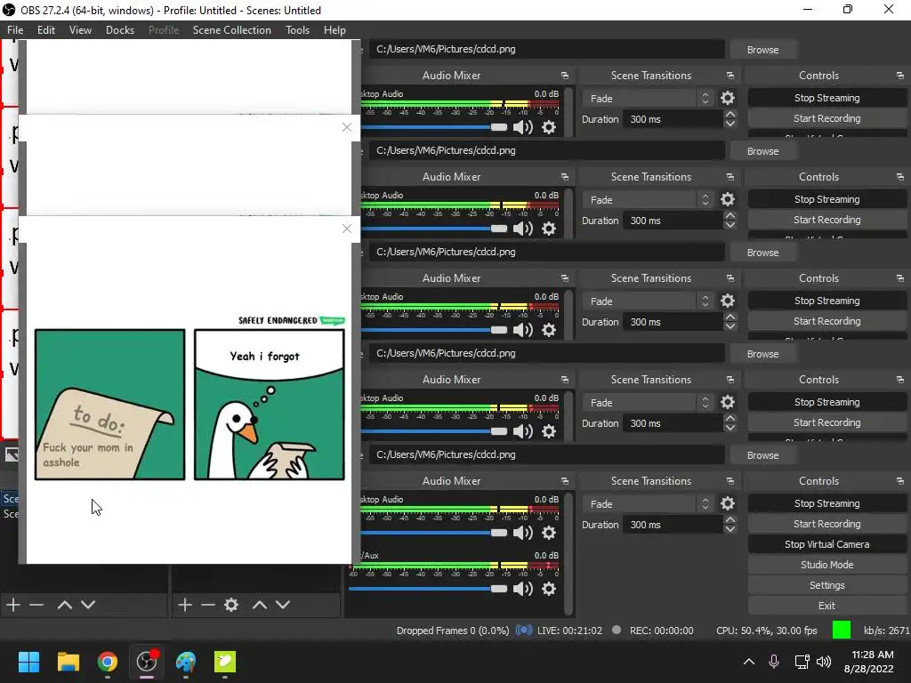Click the Exit button in Controls
The height and width of the screenshot is (683, 911).
pyautogui.click(x=826, y=606)
